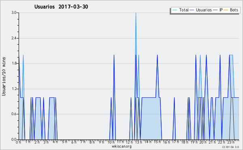The width and height of the screenshot is (243, 150).
Task: Click the 0.6 y-axis value label
Action: coord(14,114)
